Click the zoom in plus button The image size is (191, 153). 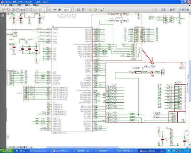60,10
